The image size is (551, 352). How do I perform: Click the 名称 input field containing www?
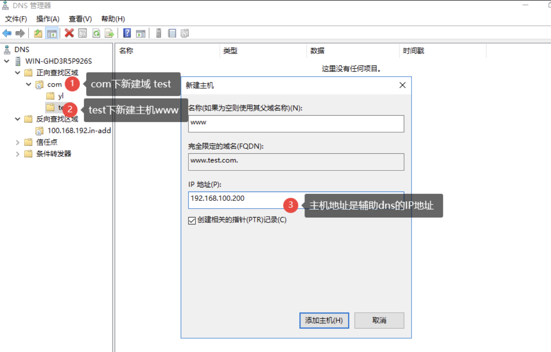pyautogui.click(x=296, y=124)
